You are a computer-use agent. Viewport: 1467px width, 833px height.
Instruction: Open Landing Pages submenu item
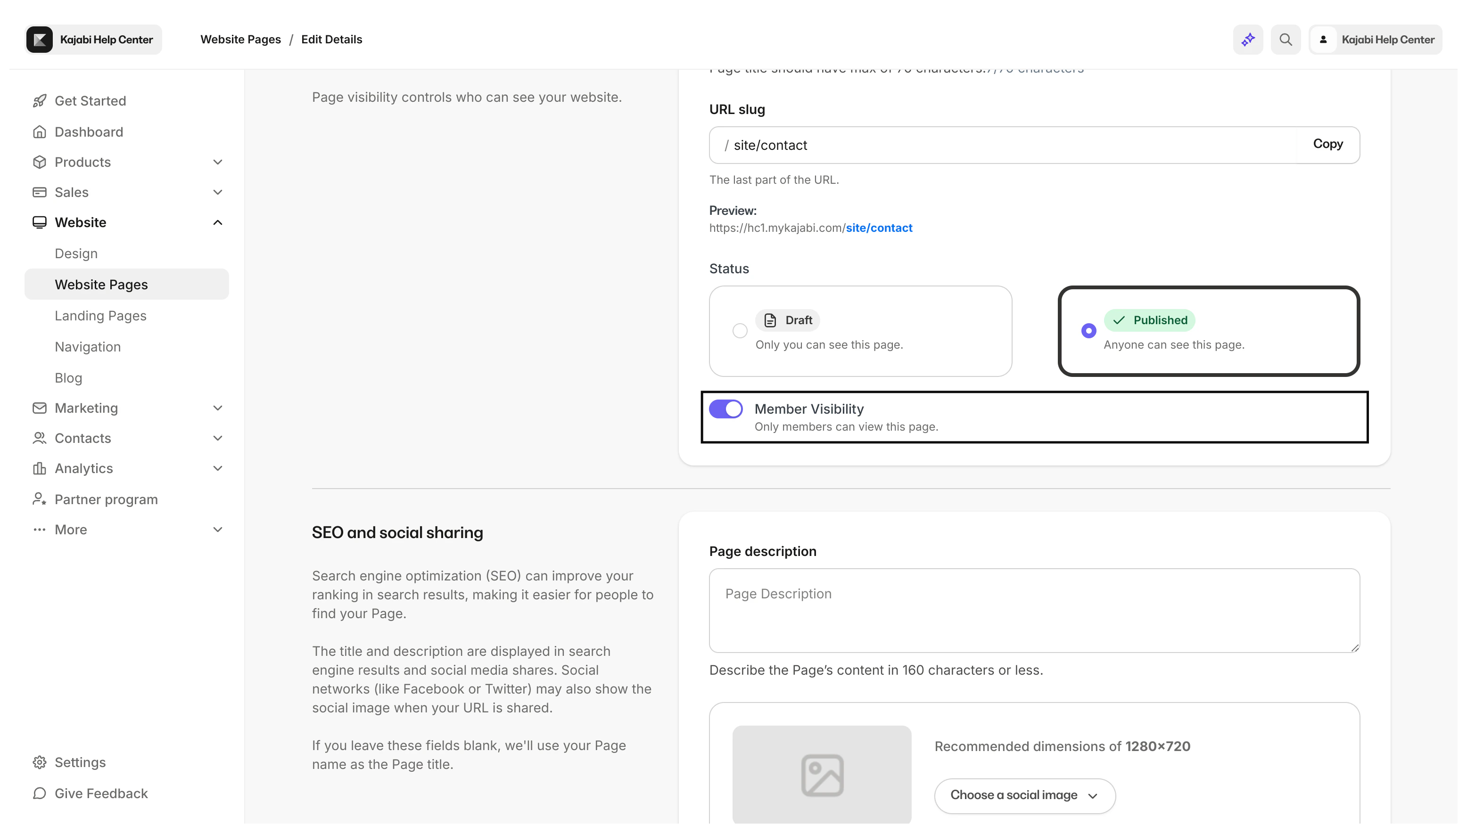click(x=100, y=316)
